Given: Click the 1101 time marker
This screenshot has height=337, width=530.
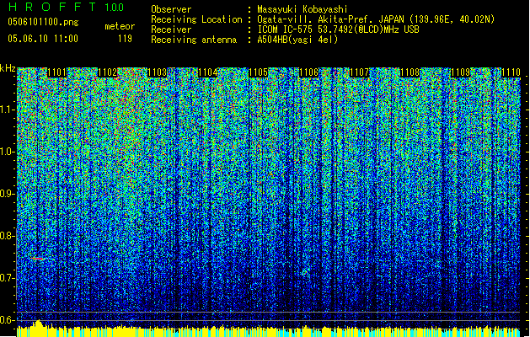Looking at the screenshot, I should click(56, 72).
